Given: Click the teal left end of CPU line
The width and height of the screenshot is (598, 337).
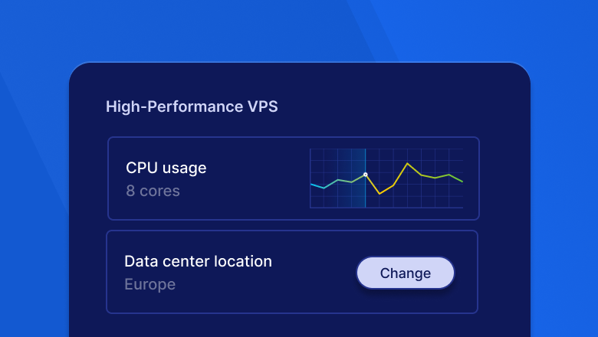Looking at the screenshot, I should tap(312, 185).
